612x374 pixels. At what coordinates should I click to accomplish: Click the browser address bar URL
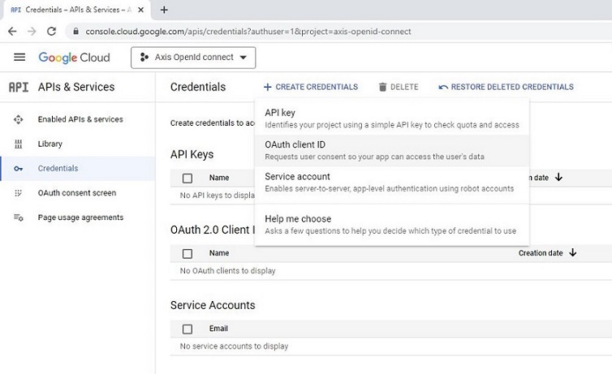[248, 32]
